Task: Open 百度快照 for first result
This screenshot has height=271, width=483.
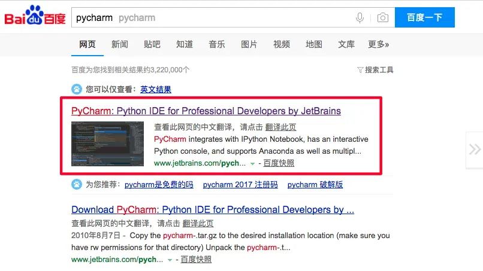Action: tap(279, 163)
